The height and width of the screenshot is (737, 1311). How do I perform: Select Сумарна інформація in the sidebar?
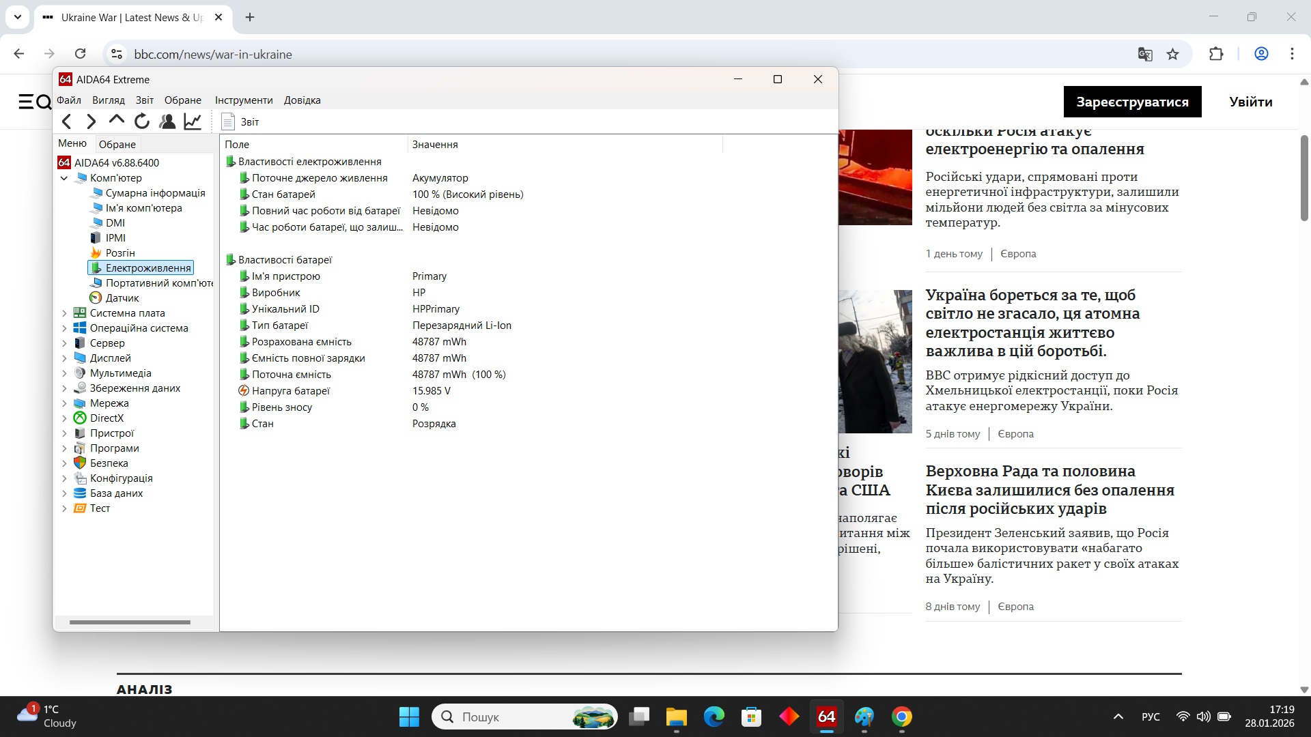pos(155,193)
